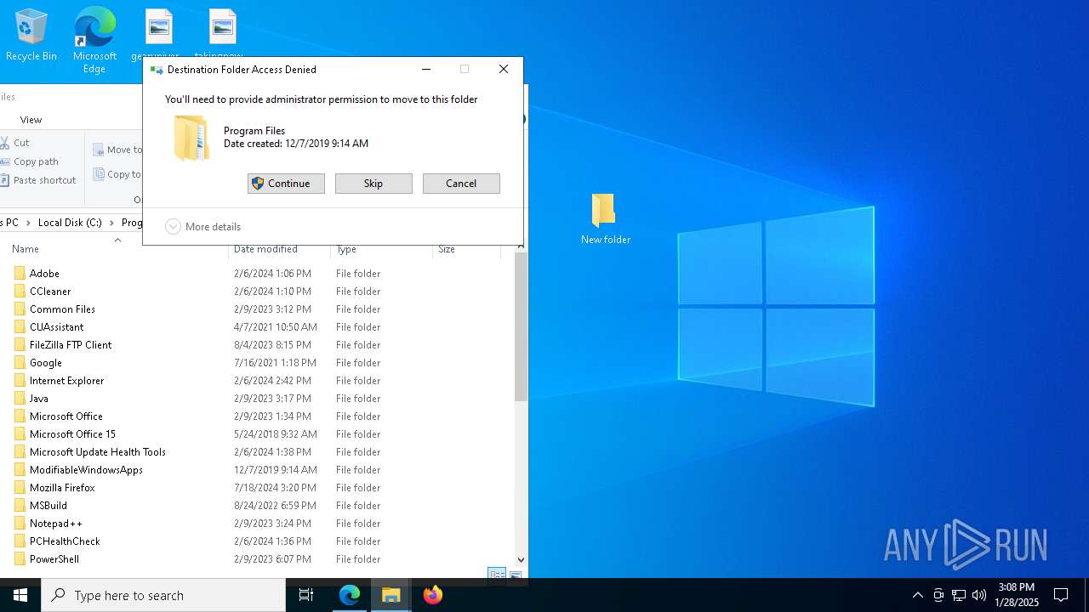This screenshot has height=612, width=1089.
Task: Click the Microsoft Office 15 folder name
Action: point(72,434)
